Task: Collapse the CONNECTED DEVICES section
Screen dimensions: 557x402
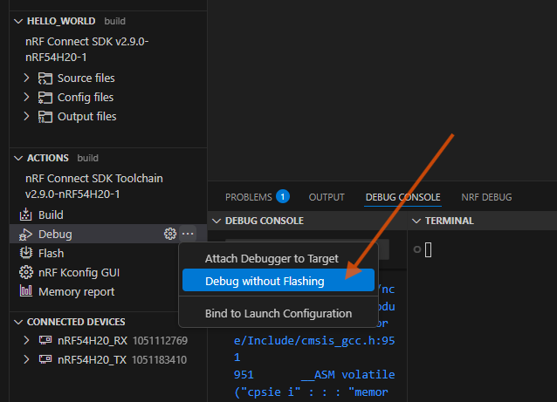Action: tap(18, 322)
